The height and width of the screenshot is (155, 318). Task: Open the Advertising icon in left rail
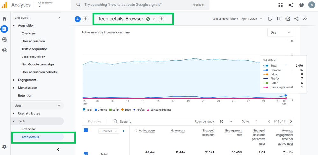coord(4,50)
